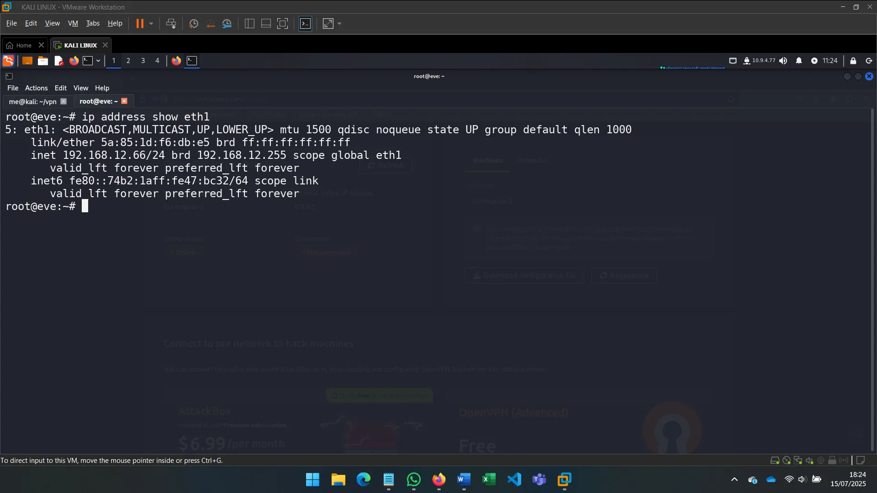Pause the virtual machine
Image resolution: width=877 pixels, height=493 pixels.
tap(140, 23)
